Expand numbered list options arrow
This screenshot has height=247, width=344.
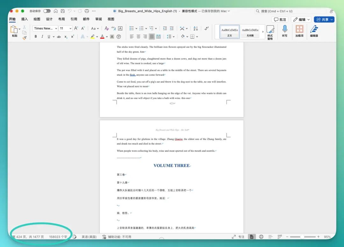pos(146,29)
